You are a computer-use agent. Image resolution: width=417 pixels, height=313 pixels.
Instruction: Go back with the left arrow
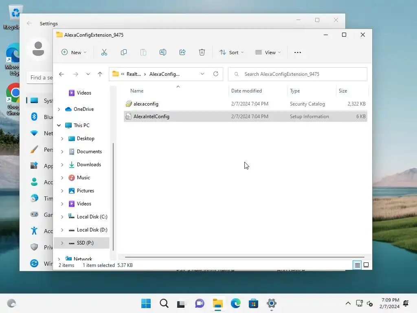(61, 74)
